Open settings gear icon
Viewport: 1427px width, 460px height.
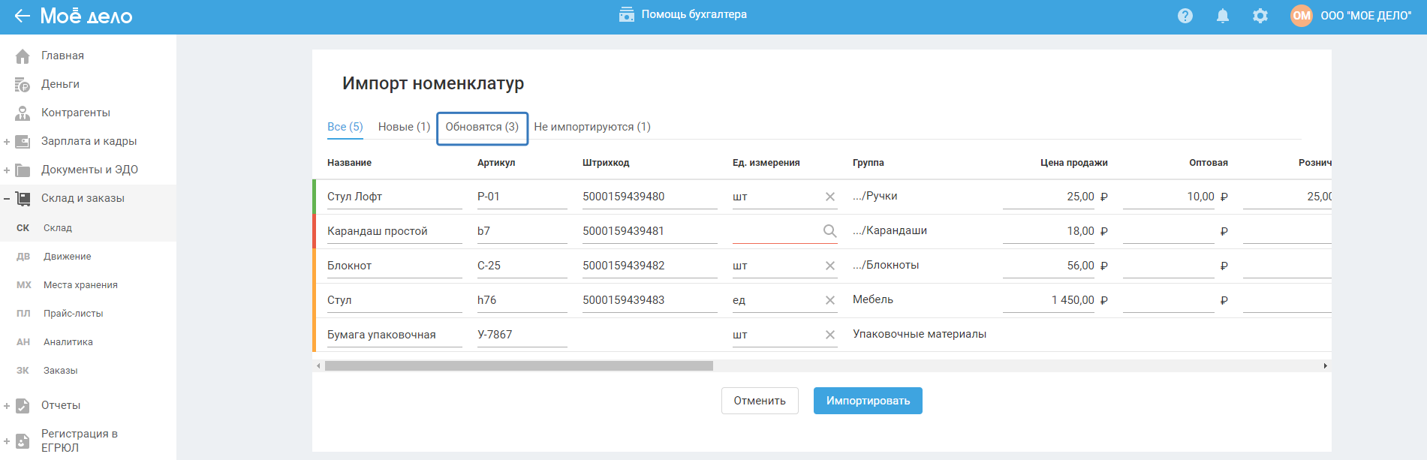[x=1260, y=16]
